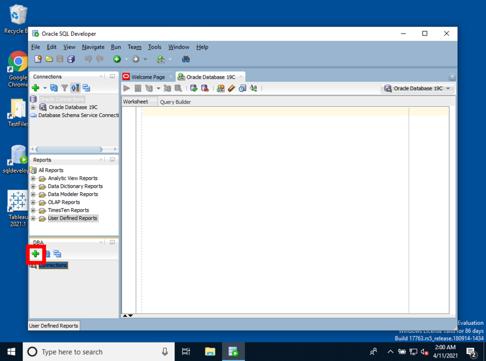Viewport: 486px width, 361px height.
Task: Click the grey Forward navigation arrow
Action: pos(136,59)
